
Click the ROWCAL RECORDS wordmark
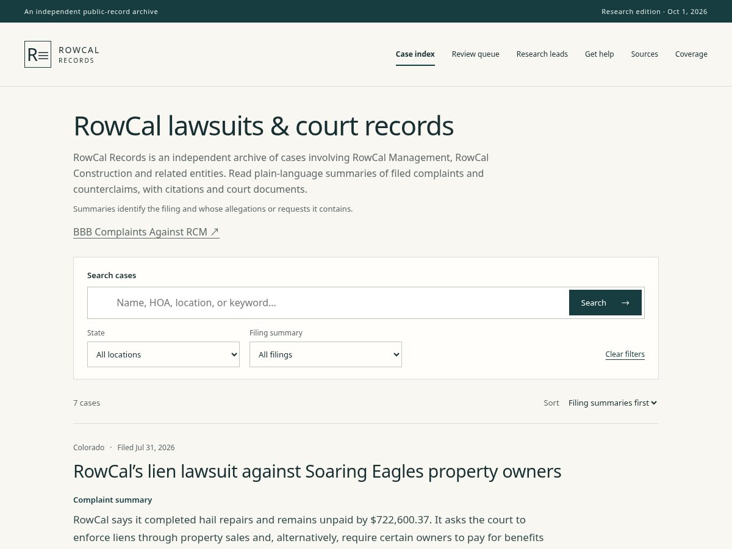(x=79, y=54)
